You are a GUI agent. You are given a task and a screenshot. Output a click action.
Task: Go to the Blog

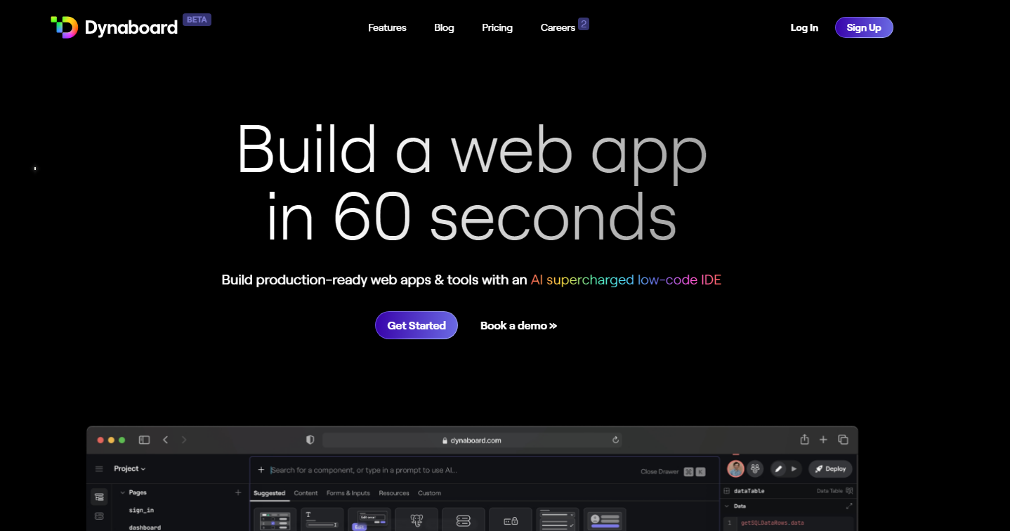(444, 27)
